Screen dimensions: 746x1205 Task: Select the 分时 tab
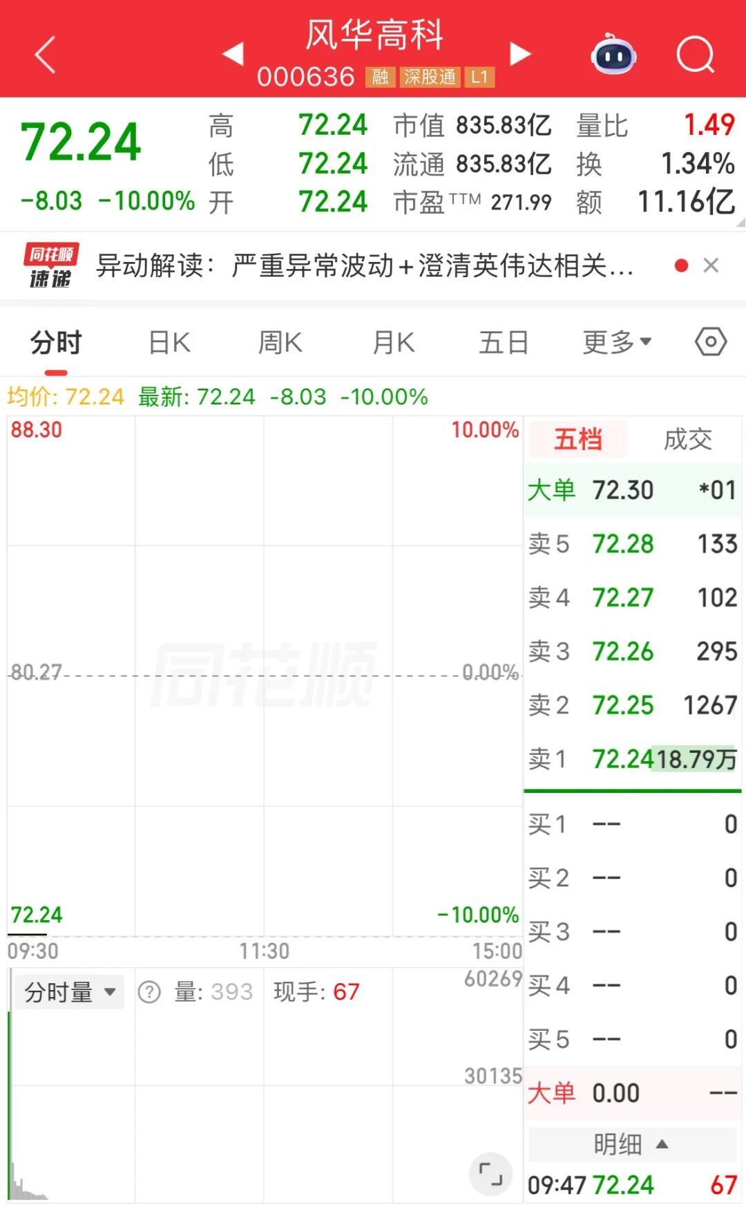[x=56, y=342]
